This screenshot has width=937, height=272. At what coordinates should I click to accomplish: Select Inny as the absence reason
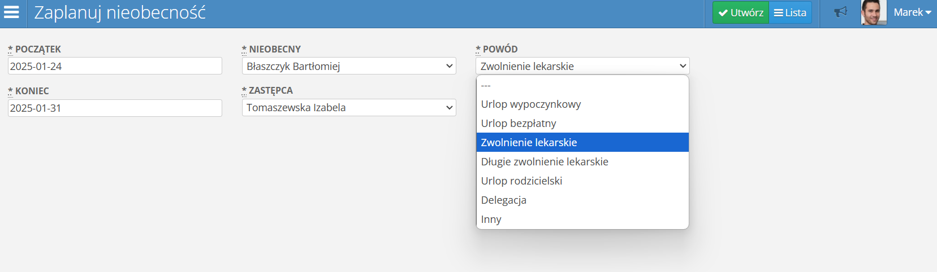click(x=582, y=220)
